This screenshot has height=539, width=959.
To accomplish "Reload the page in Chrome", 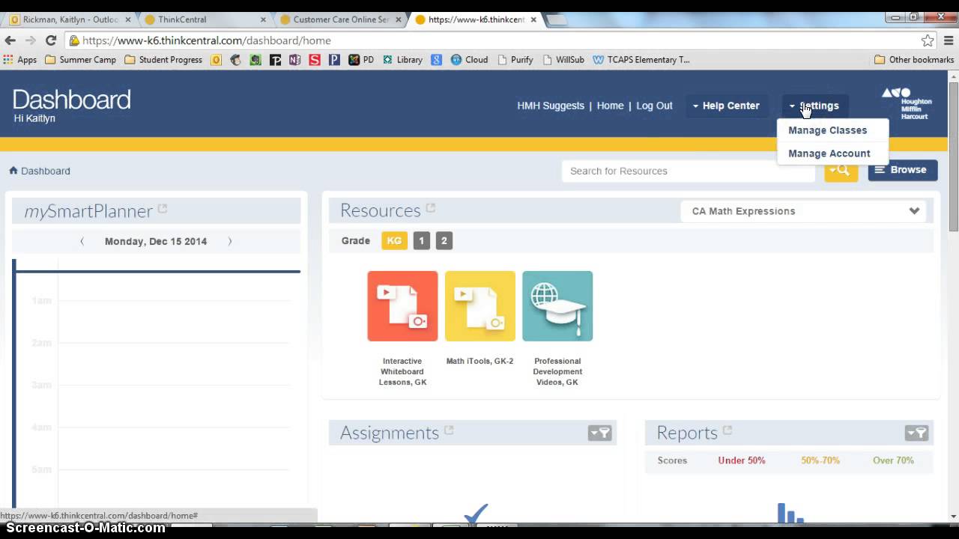I will [x=51, y=40].
